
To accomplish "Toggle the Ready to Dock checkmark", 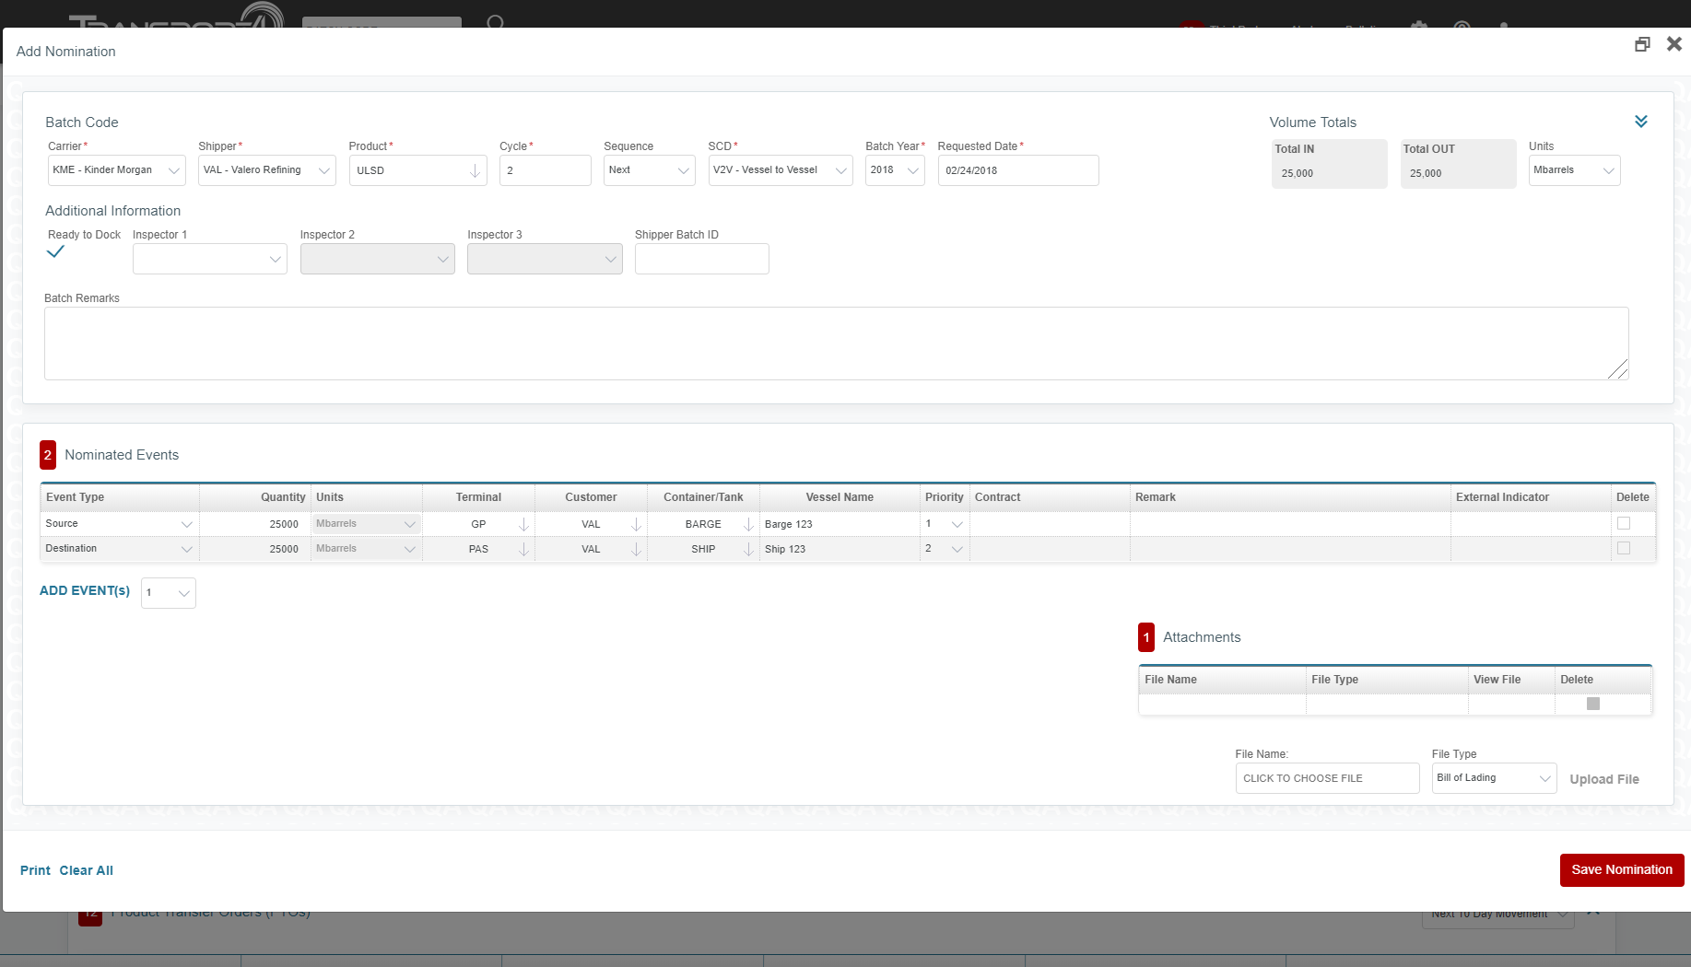I will coord(55,251).
